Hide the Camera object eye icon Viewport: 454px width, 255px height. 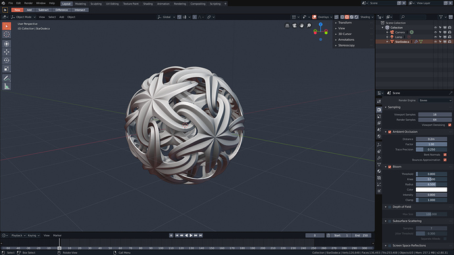click(x=435, y=32)
